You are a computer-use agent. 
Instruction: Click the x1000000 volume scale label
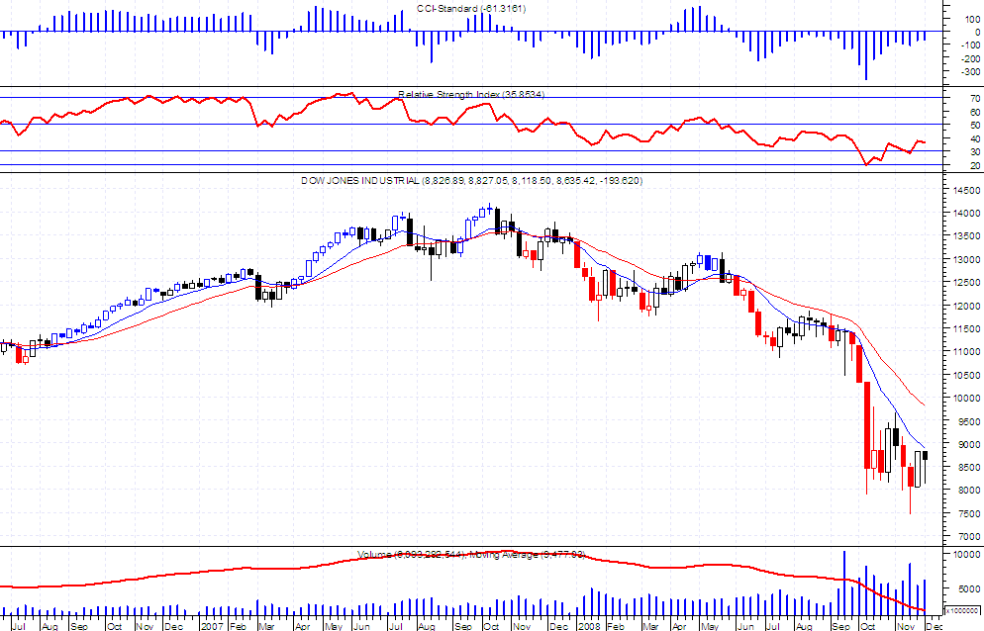962,609
